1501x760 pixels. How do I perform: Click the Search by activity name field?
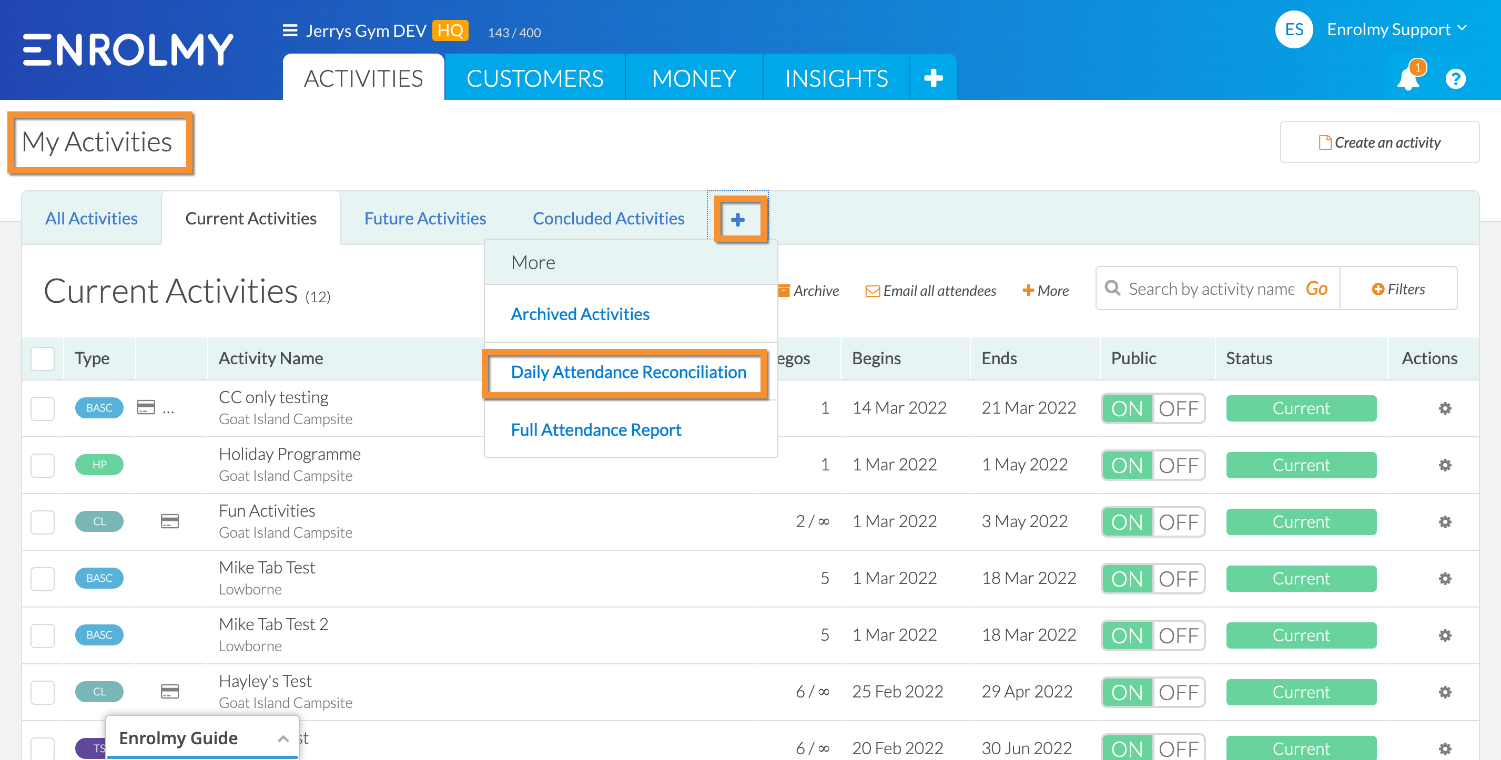click(x=1211, y=288)
